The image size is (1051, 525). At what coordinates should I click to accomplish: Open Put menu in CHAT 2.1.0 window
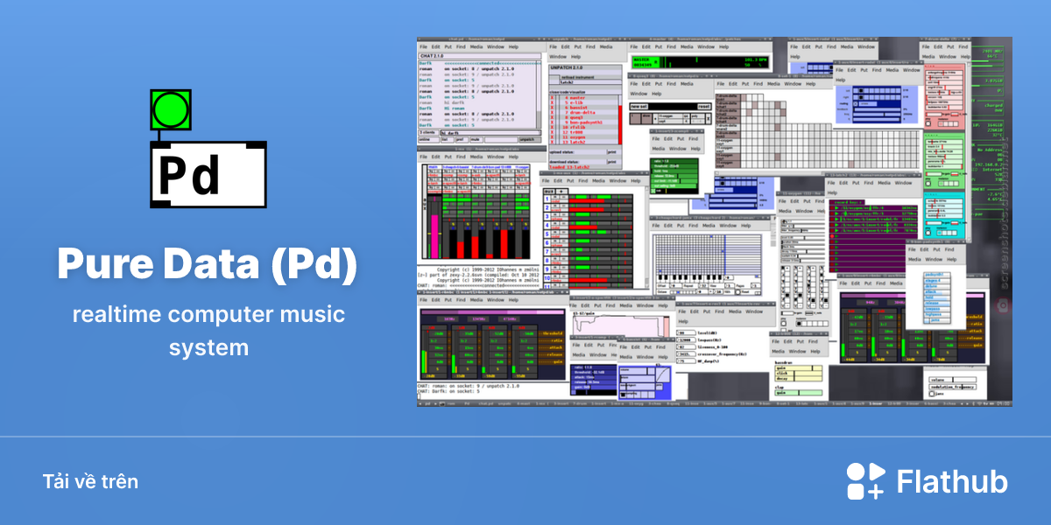[448, 46]
